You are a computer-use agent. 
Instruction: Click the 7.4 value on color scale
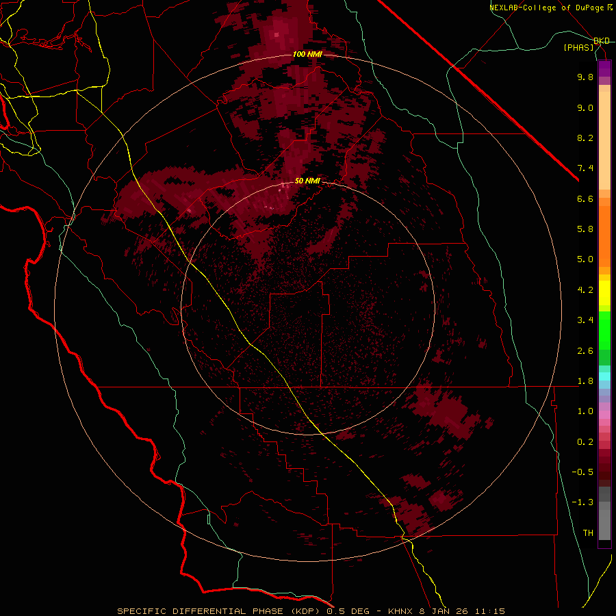(585, 168)
